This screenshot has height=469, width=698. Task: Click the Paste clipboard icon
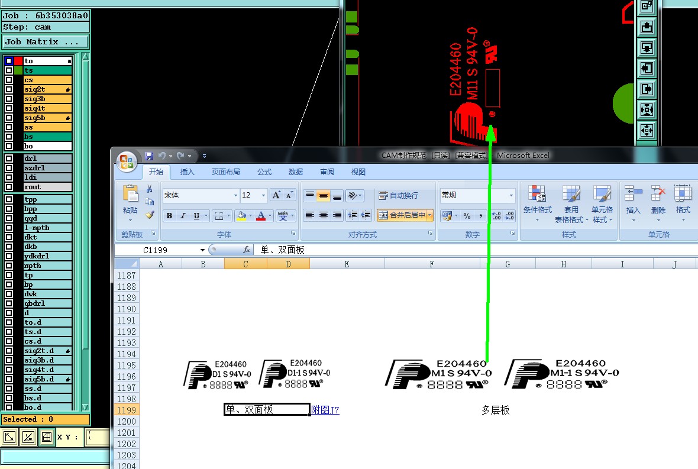click(x=130, y=194)
